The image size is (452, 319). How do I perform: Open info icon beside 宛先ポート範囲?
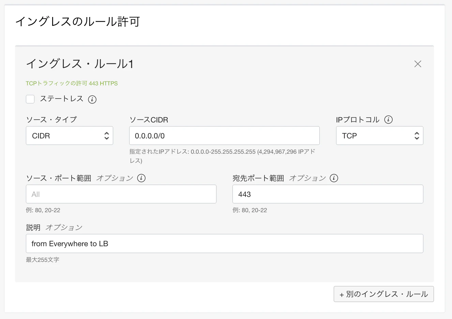click(x=334, y=178)
